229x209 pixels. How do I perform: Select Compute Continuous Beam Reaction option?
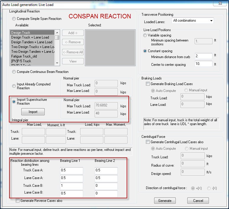[14, 72]
